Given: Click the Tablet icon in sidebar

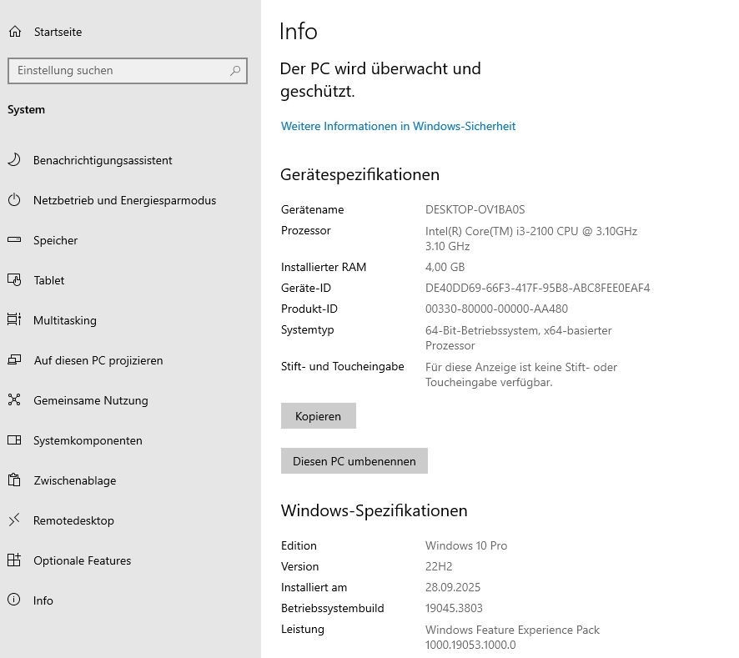Looking at the screenshot, I should [14, 280].
